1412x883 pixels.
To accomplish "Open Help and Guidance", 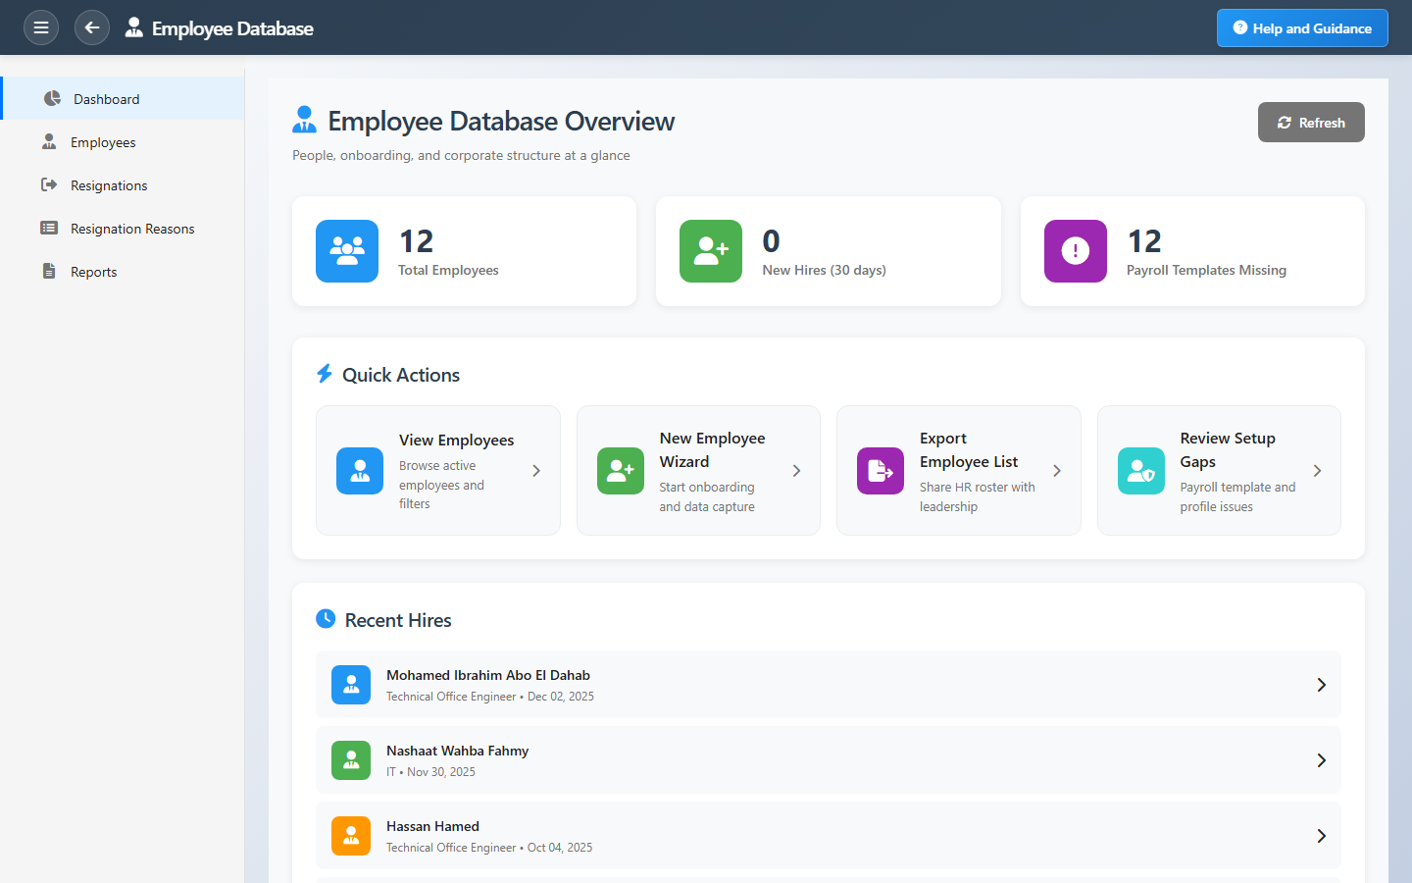I will coord(1301,28).
